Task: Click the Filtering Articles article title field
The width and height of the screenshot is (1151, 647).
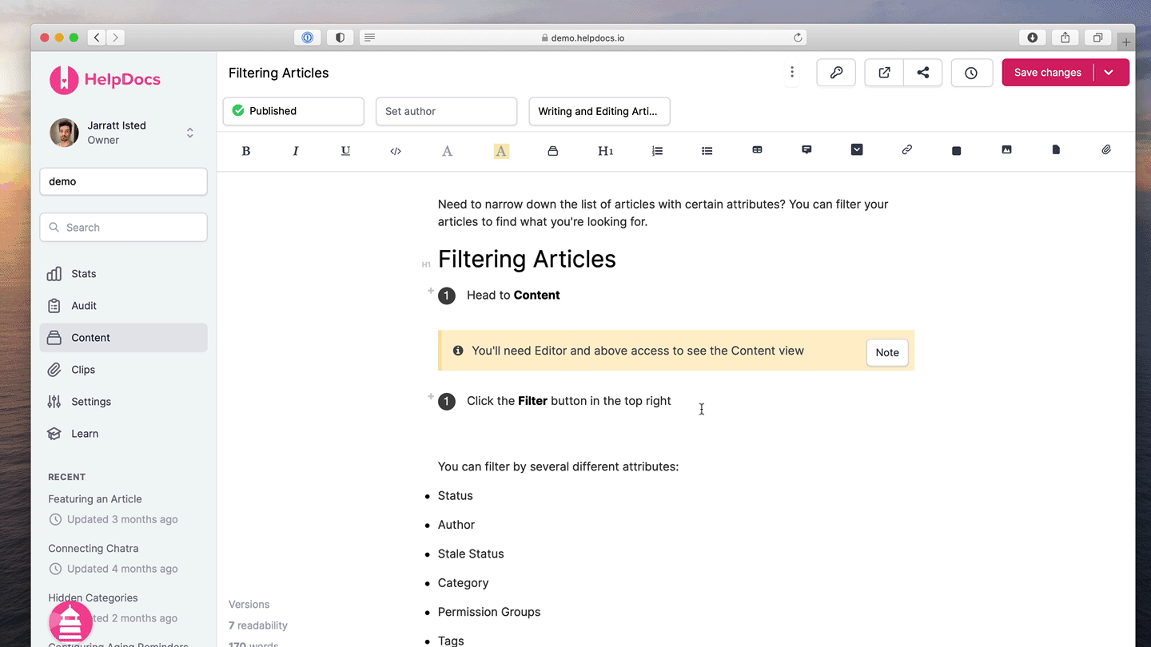Action: click(x=279, y=73)
